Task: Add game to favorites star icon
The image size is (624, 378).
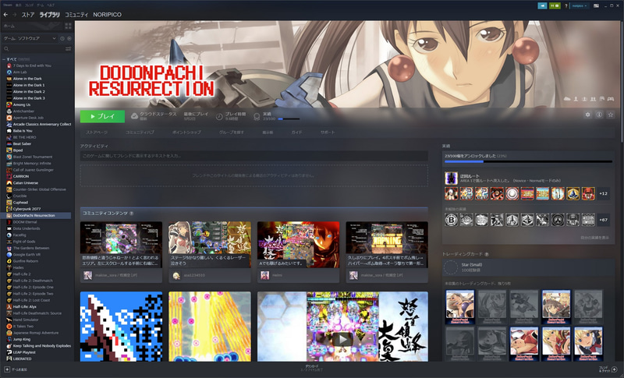Action: pyautogui.click(x=611, y=115)
